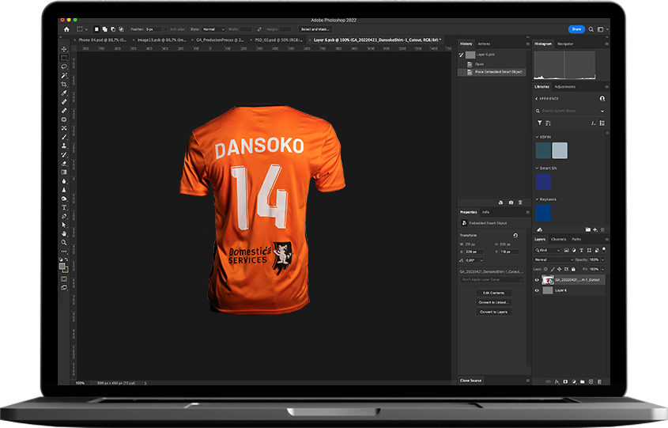
Task: Click the foreground color swatch in toolbar
Action: (62, 267)
